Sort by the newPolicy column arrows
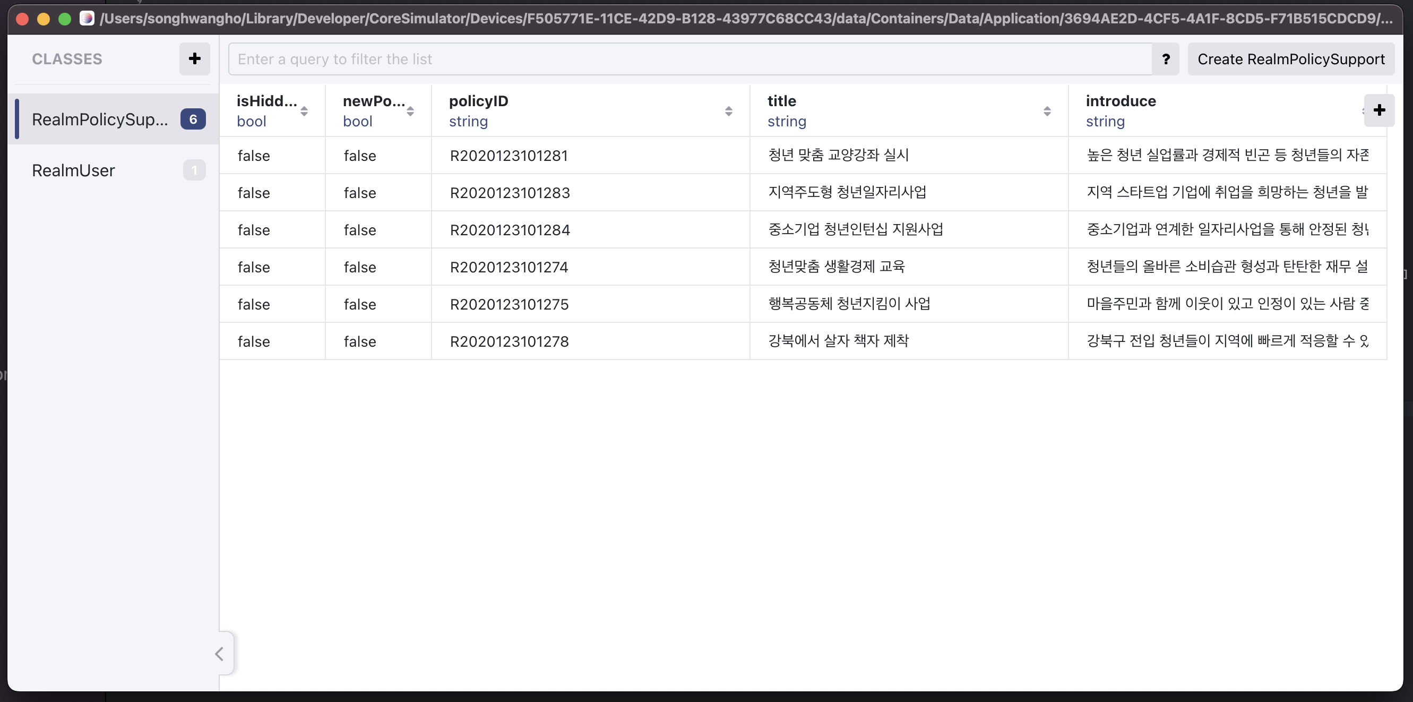 point(410,112)
